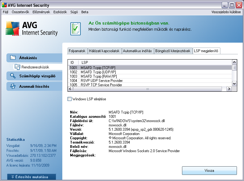The height and width of the screenshot is (181, 244).
Task: Click the path C:\WINDOWS\system32\mswsock.dll
Action: [x=137, y=121]
